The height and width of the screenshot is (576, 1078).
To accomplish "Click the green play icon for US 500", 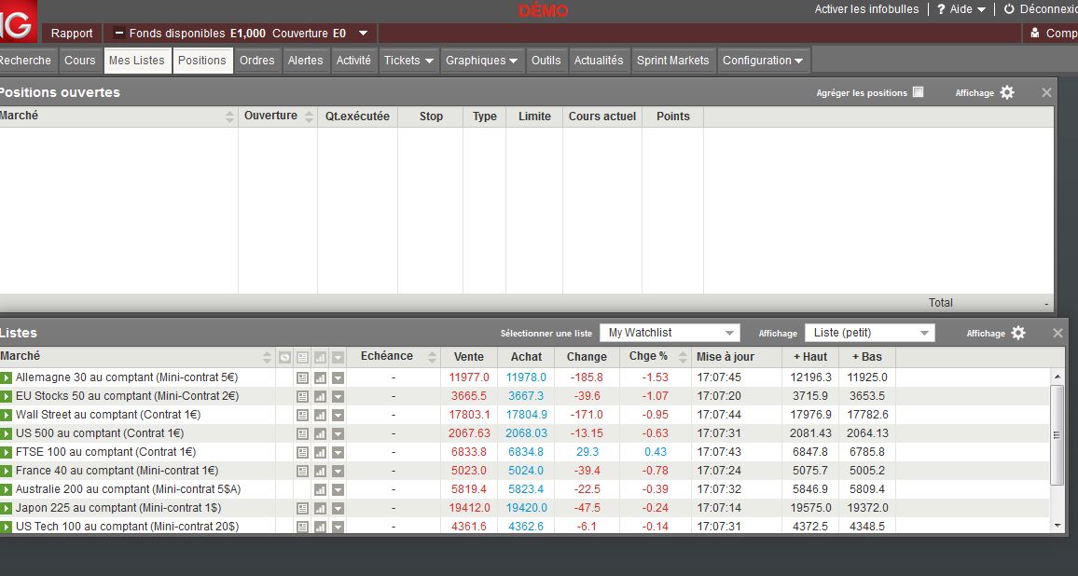I will click(7, 433).
